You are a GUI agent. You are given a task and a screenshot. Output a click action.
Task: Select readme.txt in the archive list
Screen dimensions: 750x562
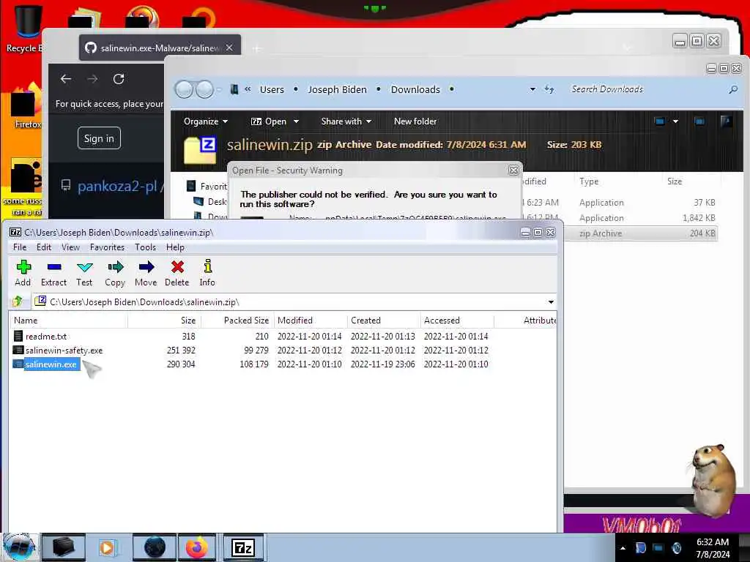(x=46, y=337)
